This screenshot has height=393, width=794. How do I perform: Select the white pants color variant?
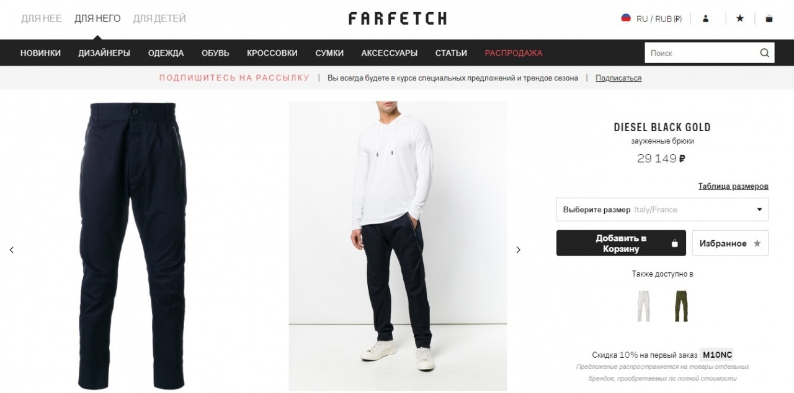click(643, 305)
